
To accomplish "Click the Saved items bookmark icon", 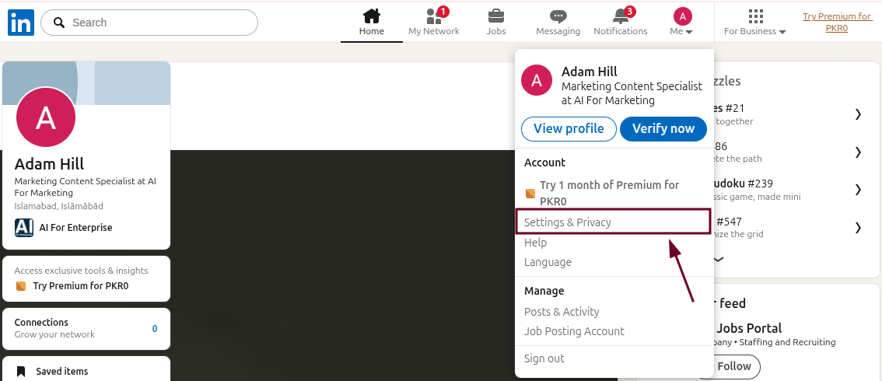I will click(x=21, y=372).
